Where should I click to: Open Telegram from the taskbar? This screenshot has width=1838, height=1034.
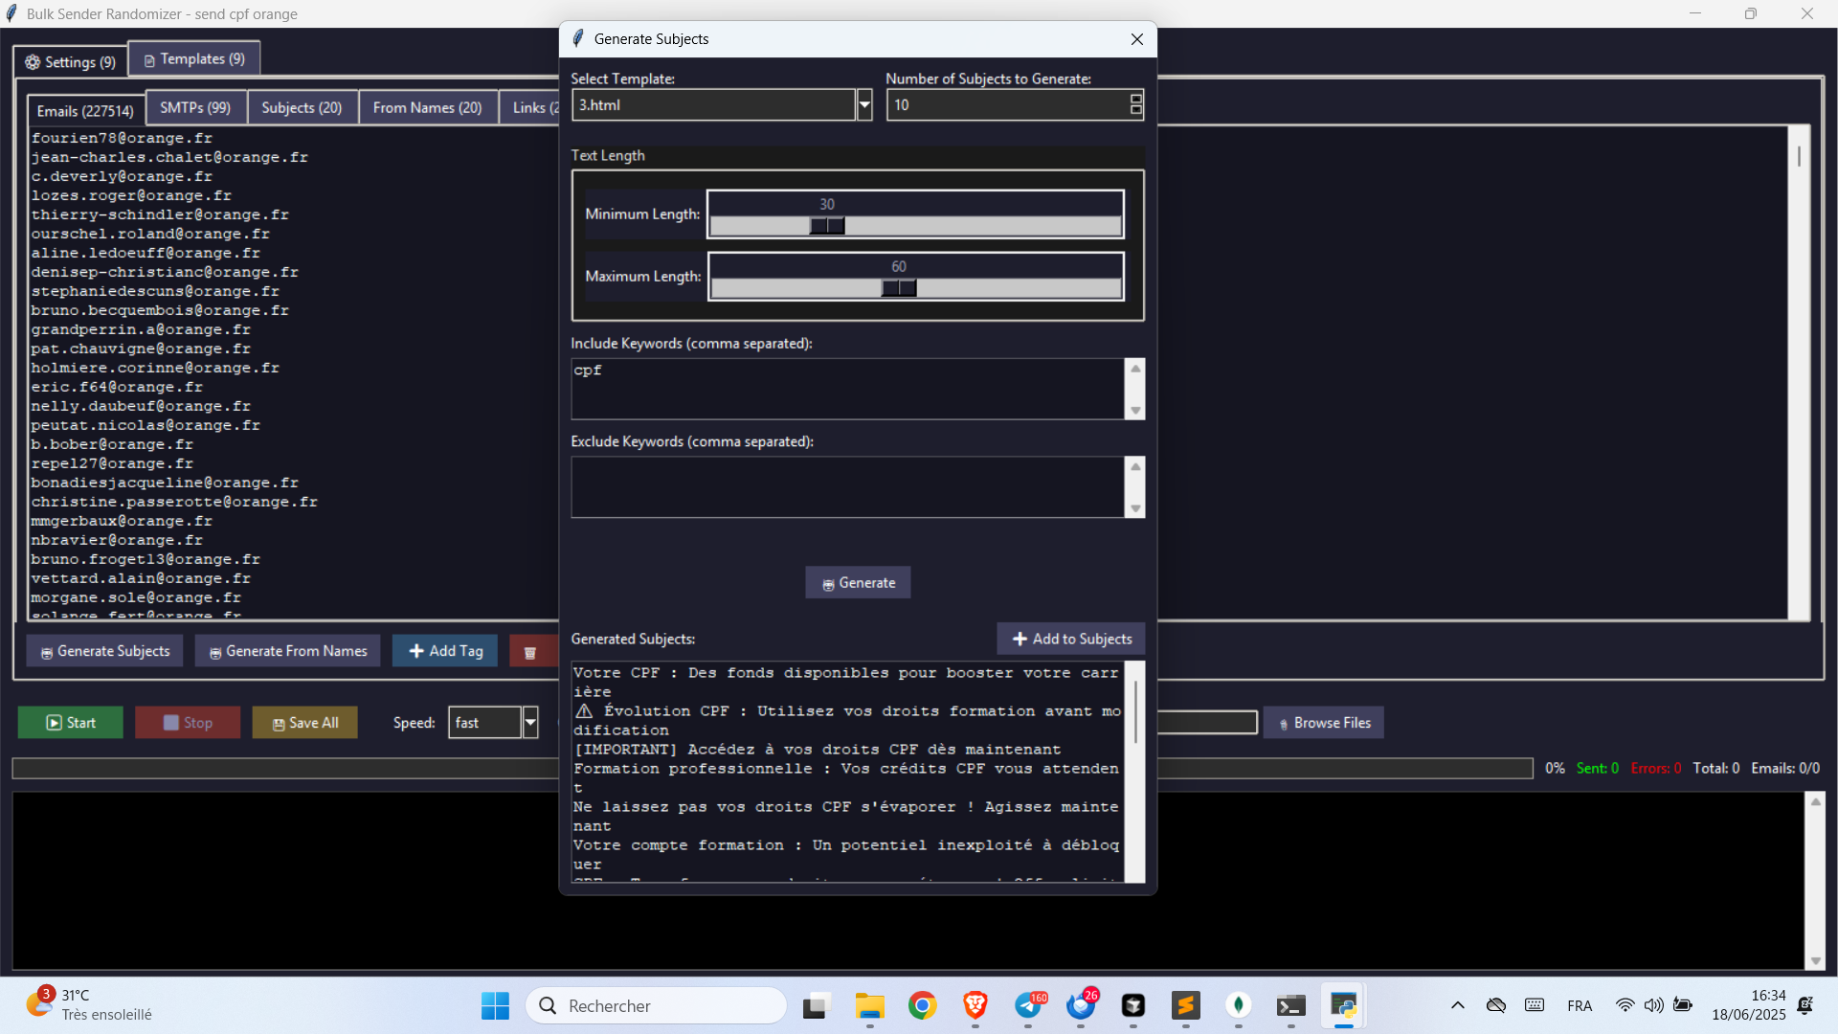[1028, 1005]
